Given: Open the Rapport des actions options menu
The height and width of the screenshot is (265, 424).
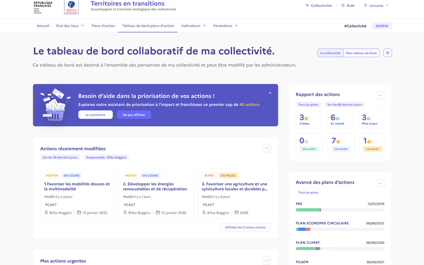Looking at the screenshot, I should [380, 96].
